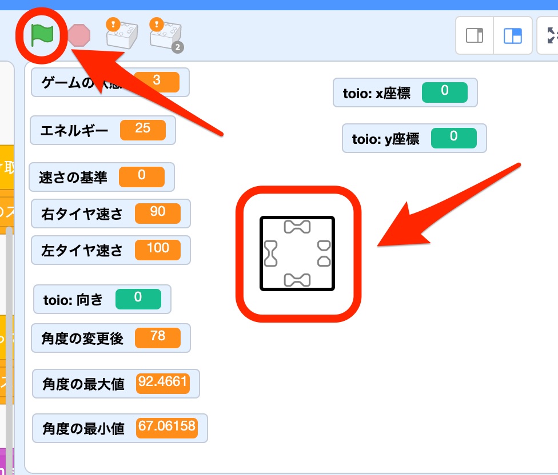Switch to large stage layout
This screenshot has width=558, height=475.
513,35
